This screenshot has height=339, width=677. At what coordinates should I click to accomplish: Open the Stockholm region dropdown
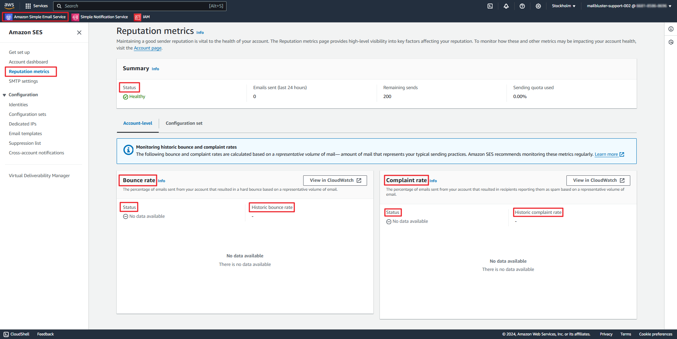click(x=563, y=6)
